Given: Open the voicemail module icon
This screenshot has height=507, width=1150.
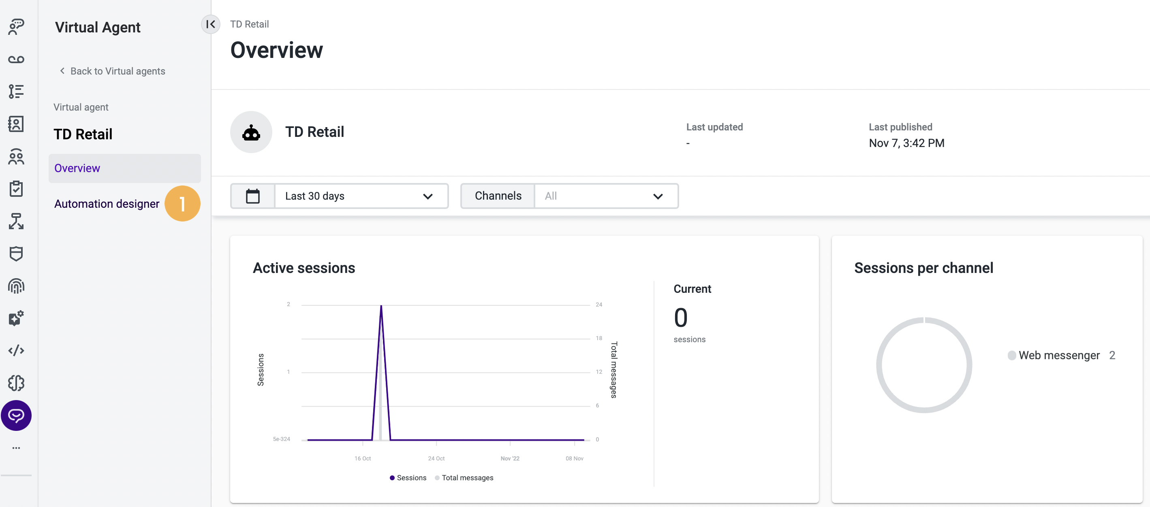Looking at the screenshot, I should 16,60.
